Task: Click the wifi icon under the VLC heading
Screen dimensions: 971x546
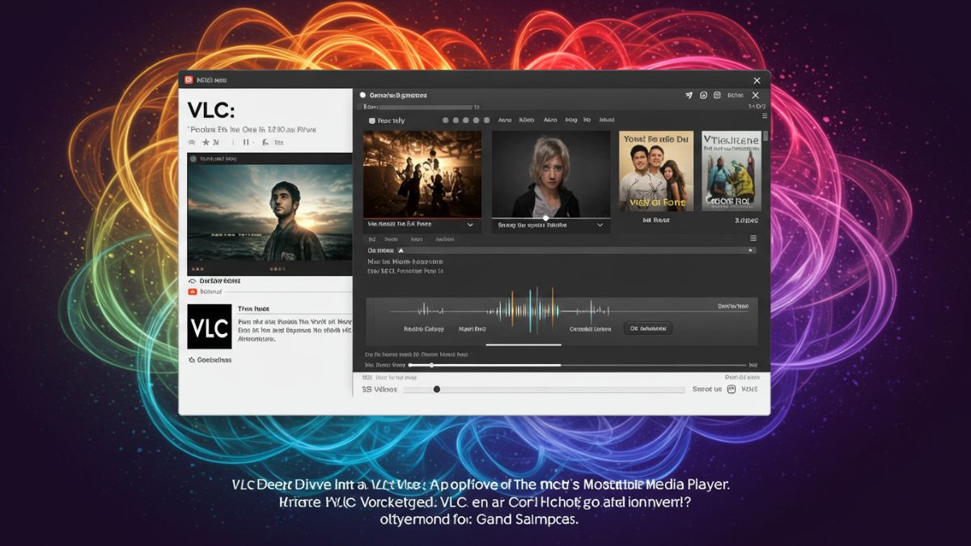Action: [x=192, y=142]
